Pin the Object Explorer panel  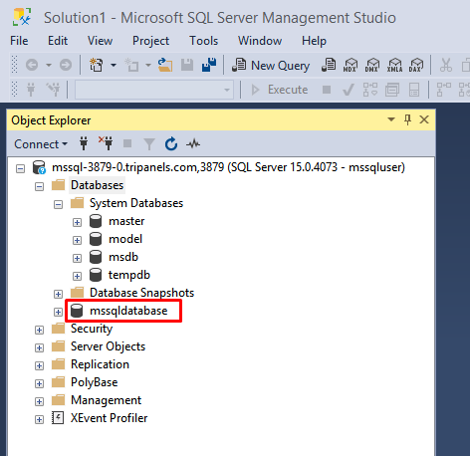[x=407, y=119]
